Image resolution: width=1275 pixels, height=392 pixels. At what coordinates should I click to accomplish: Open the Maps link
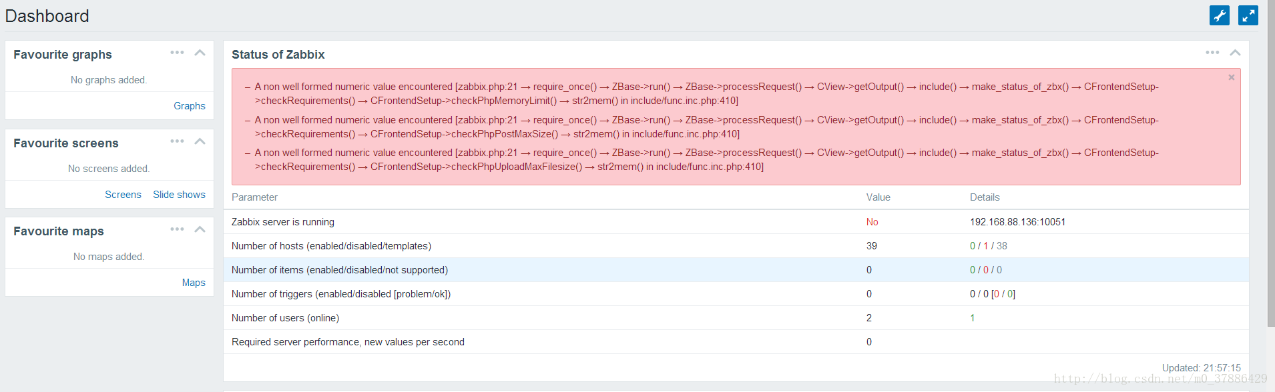coord(194,283)
